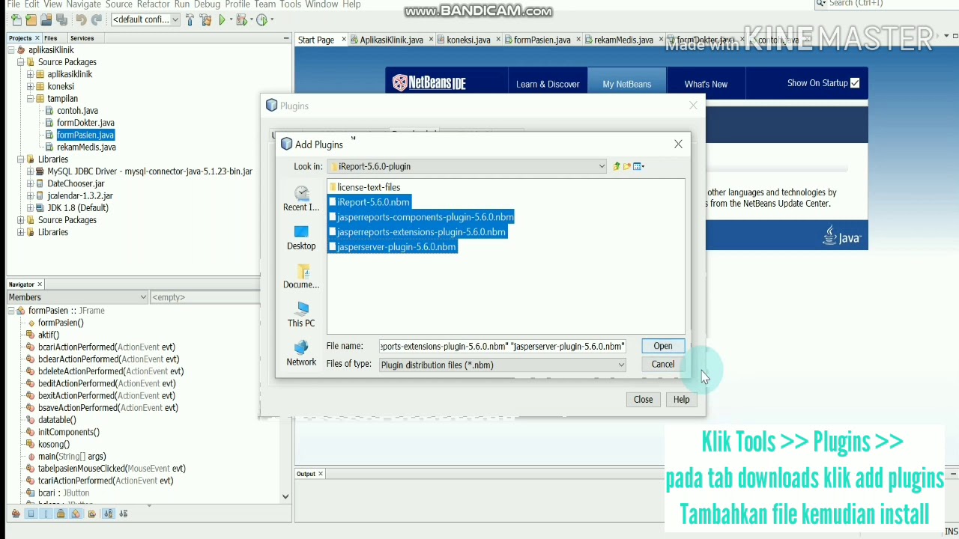Screen dimensions: 959x539
Task: Click Close button in Plugins window
Action: pos(643,399)
